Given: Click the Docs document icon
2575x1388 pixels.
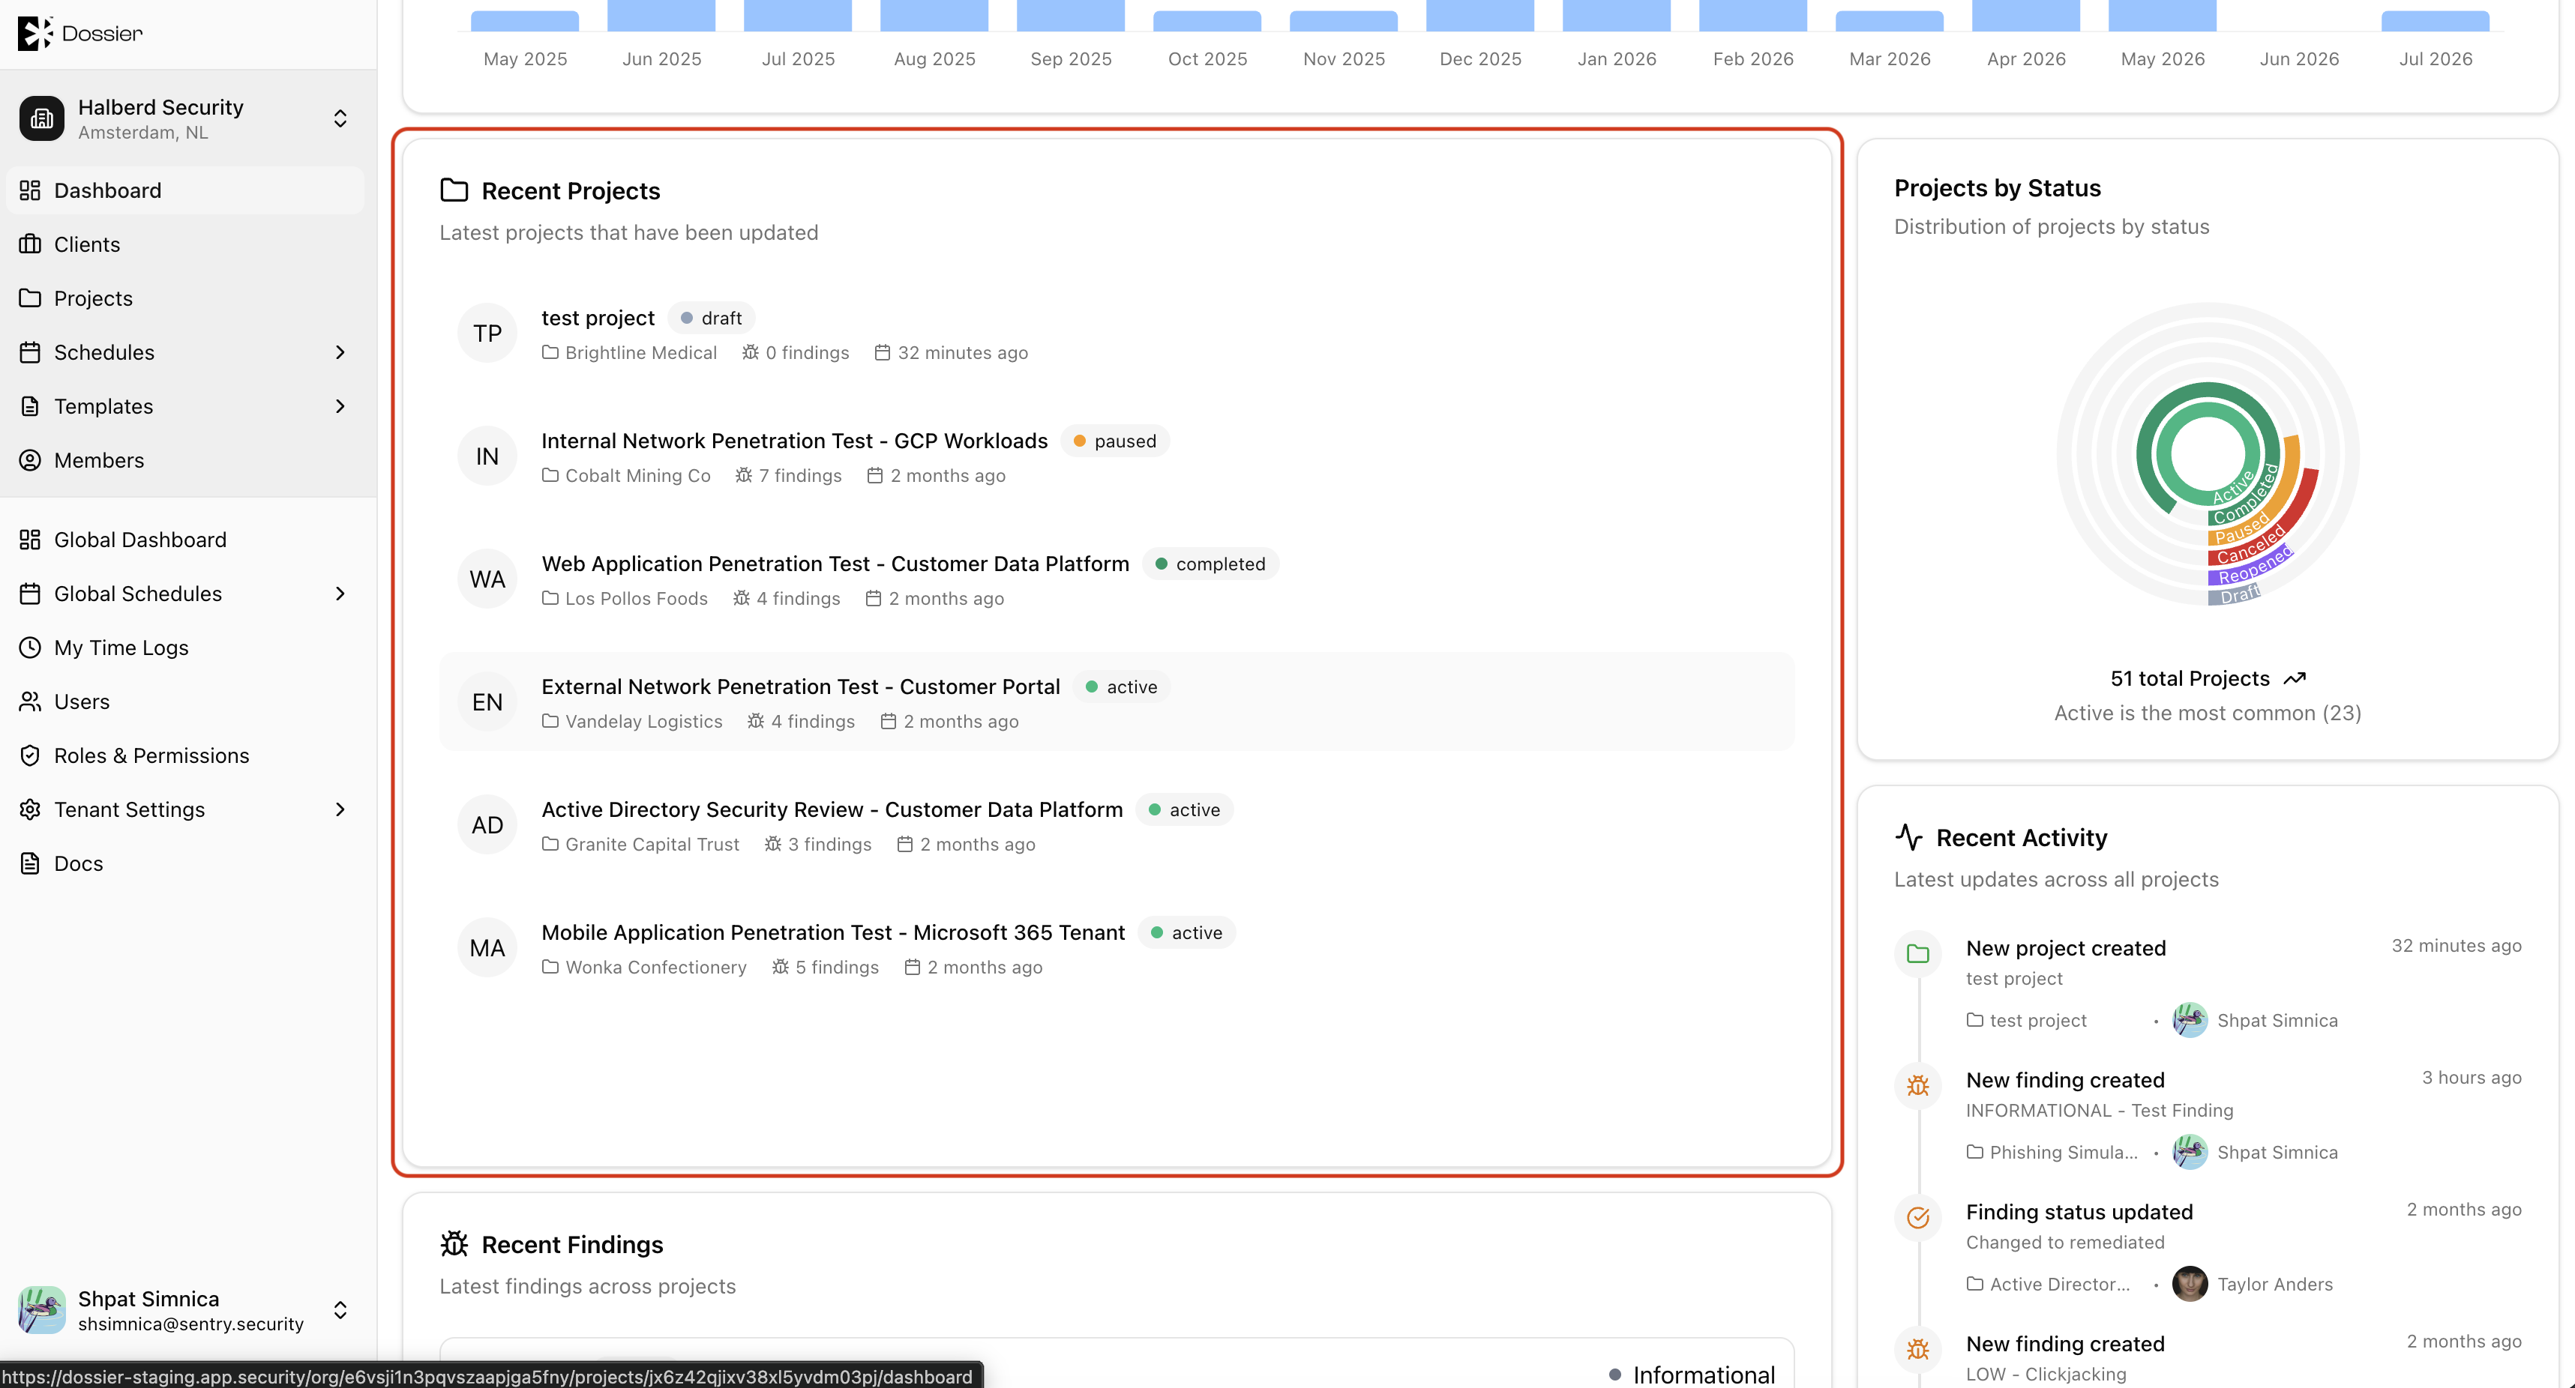Looking at the screenshot, I should (x=30, y=863).
